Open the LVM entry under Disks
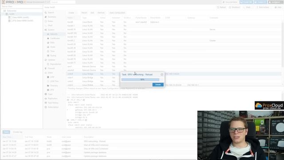 click(x=52, y=77)
